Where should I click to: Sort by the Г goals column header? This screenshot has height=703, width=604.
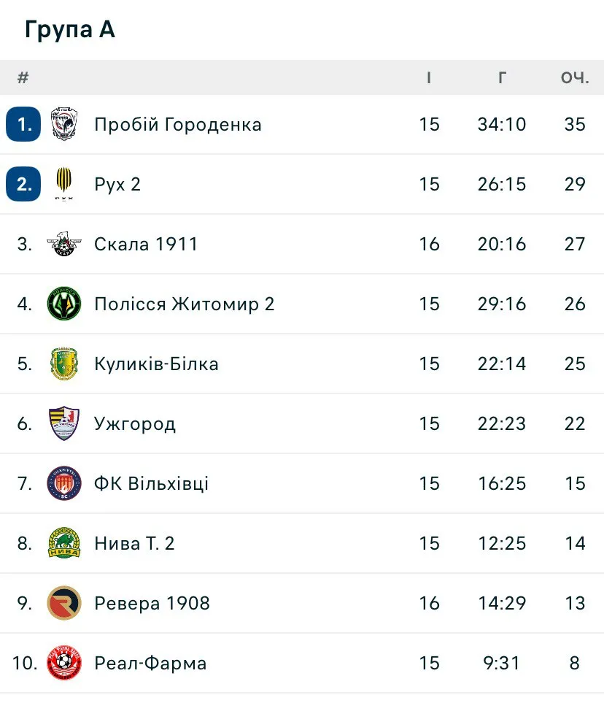pos(502,77)
